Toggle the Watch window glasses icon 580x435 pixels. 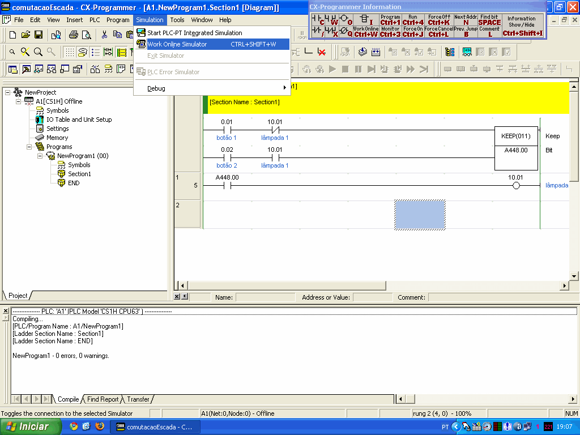[39, 69]
